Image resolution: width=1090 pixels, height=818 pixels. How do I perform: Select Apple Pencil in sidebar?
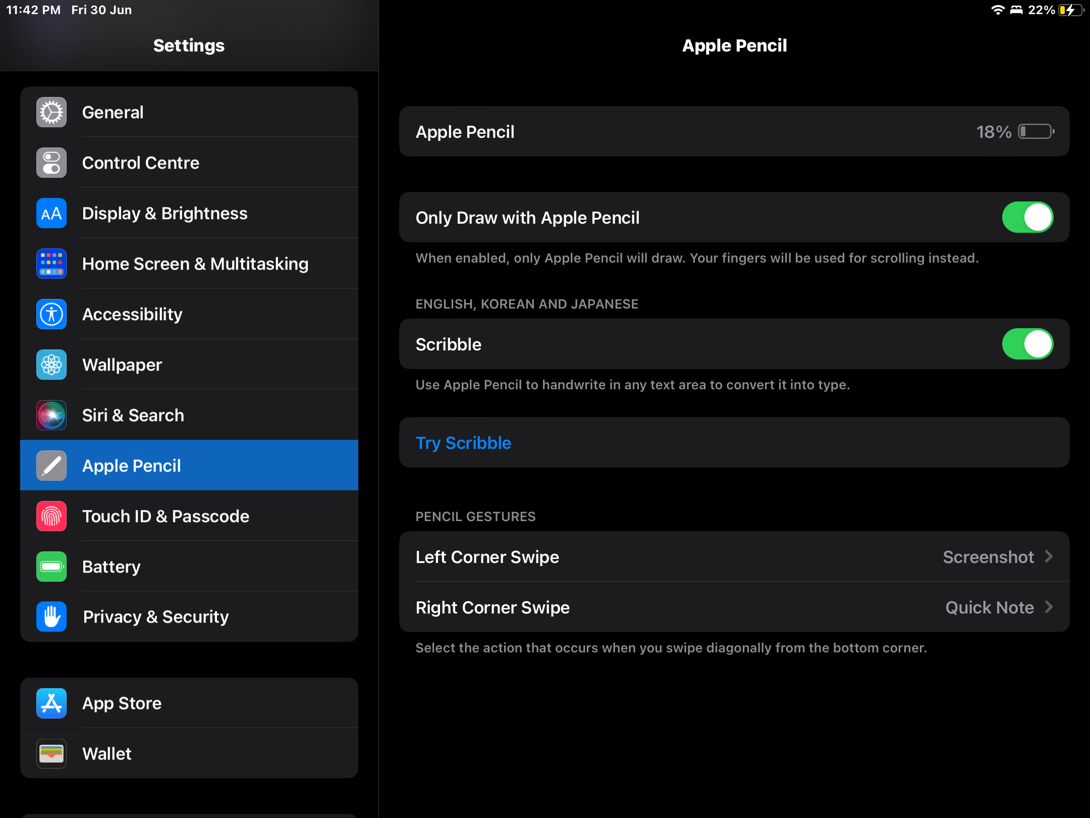(x=189, y=466)
